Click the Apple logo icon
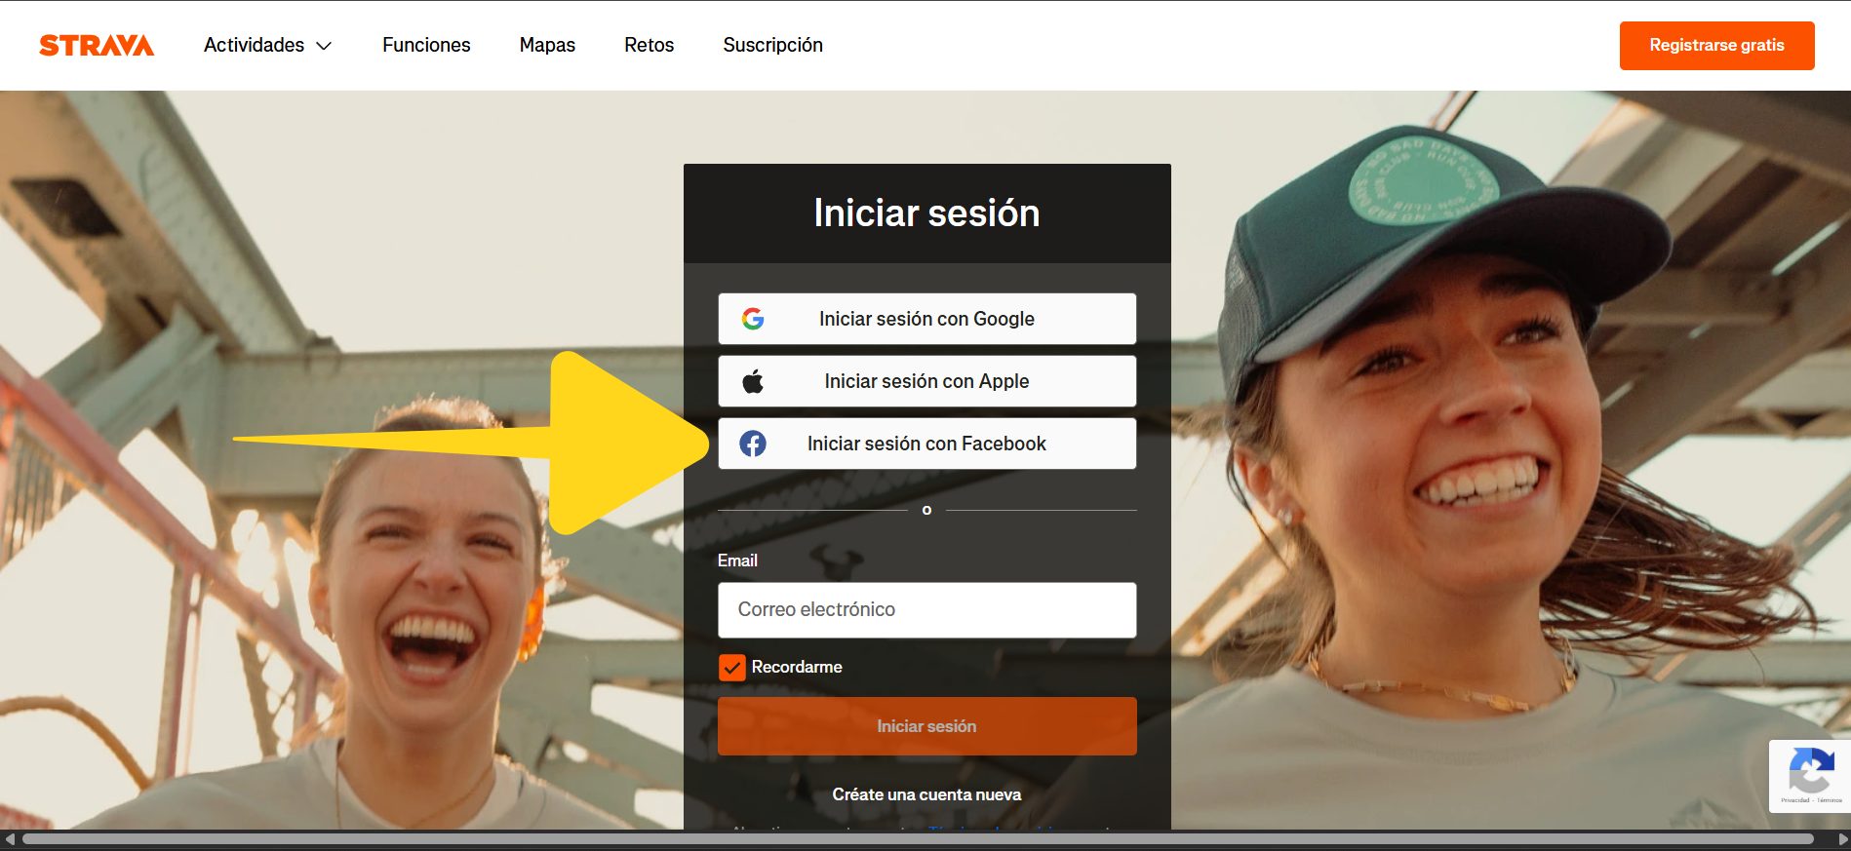The image size is (1851, 851). 753,381
